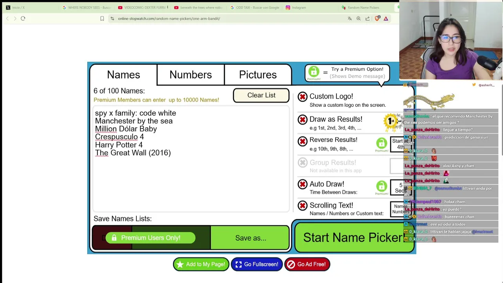This screenshot has width=503, height=283.
Task: Click the no-ads circle icon on Go Ad Free
Action: pyautogui.click(x=291, y=265)
